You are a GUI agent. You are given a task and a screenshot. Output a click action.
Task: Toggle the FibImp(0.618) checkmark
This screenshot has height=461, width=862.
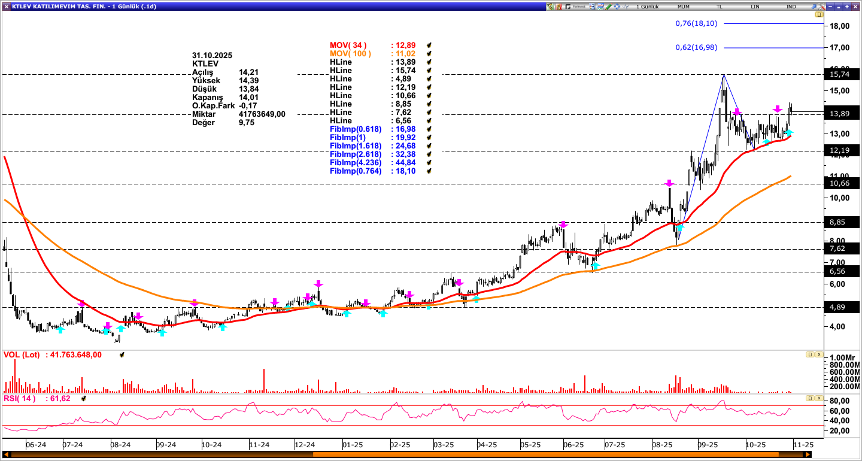coord(429,129)
